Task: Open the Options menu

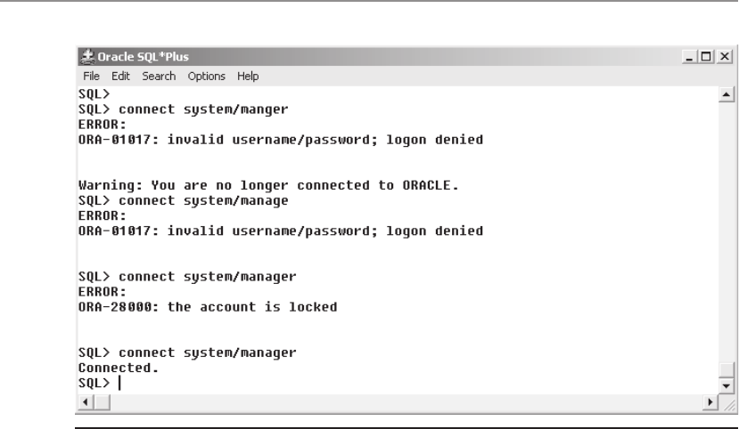Action: click(207, 77)
